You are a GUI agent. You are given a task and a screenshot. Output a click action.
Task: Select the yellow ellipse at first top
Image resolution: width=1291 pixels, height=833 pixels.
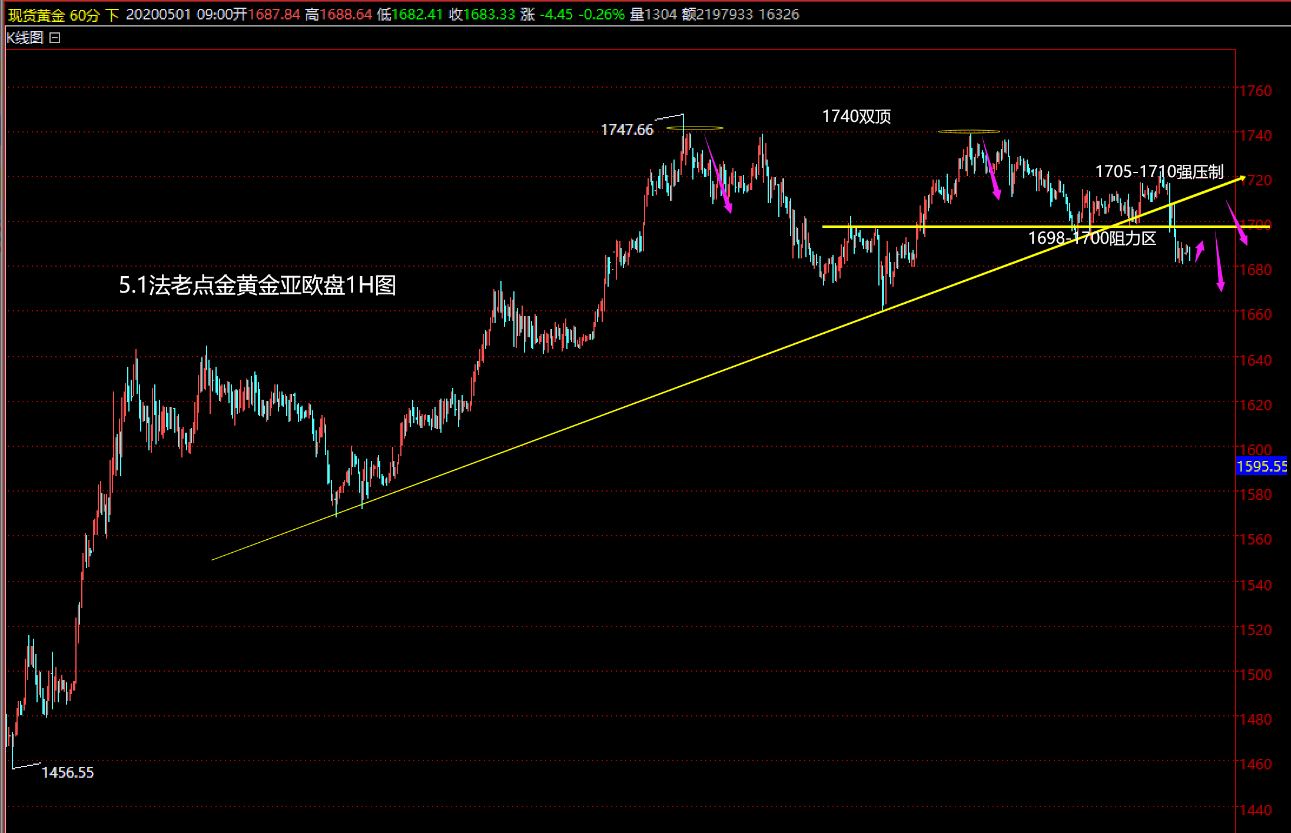695,128
